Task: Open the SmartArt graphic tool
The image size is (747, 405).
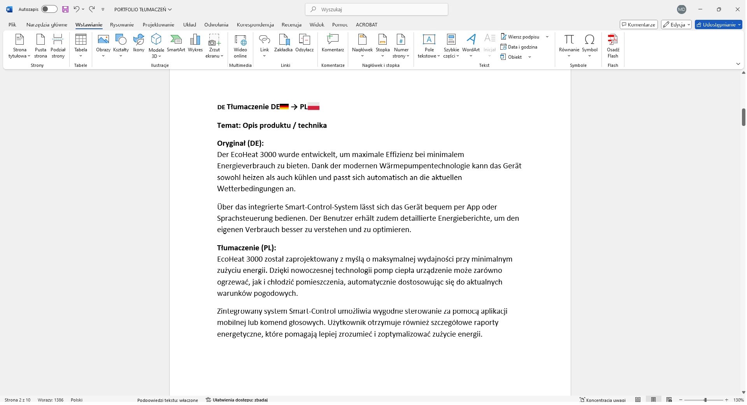Action: [176, 43]
